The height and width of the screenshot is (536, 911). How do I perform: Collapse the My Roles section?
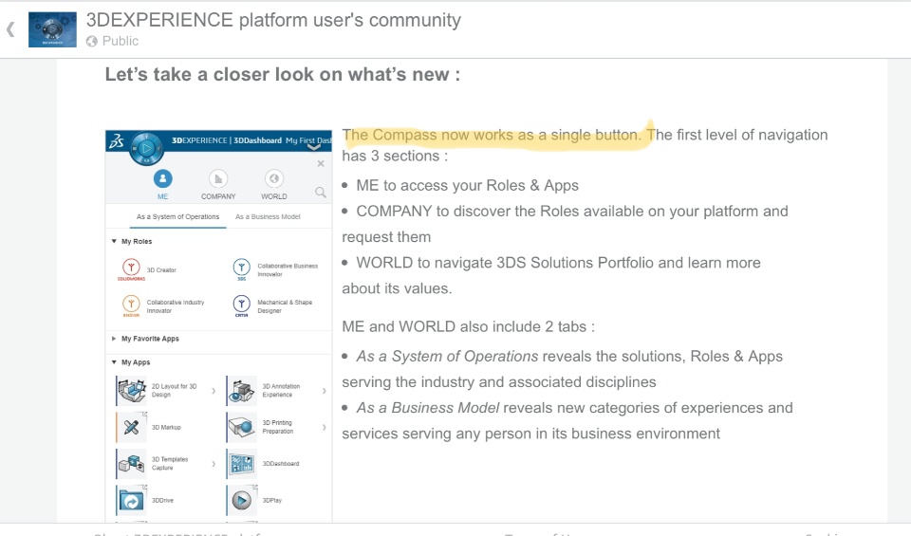tap(114, 241)
